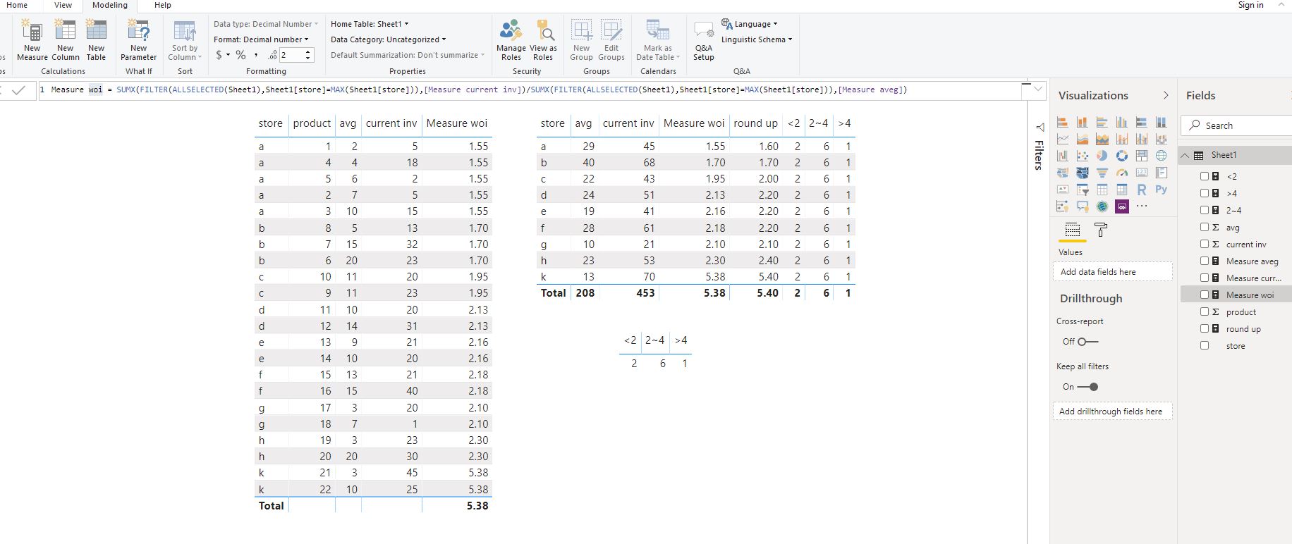Image resolution: width=1292 pixels, height=544 pixels.
Task: Select the slicer visualization
Action: pyautogui.click(x=1083, y=190)
